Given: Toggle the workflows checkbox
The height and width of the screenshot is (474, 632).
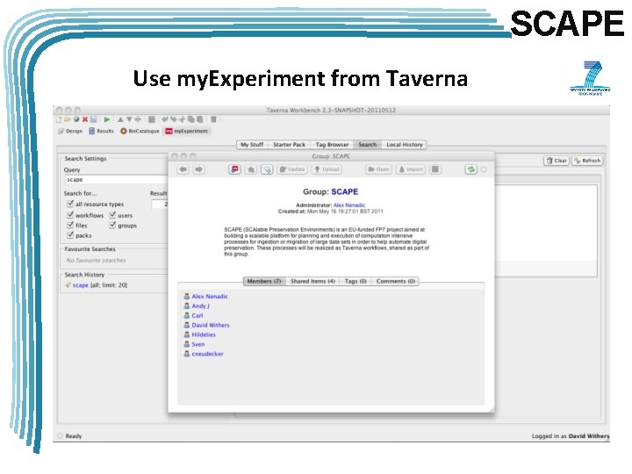Looking at the screenshot, I should (70, 215).
